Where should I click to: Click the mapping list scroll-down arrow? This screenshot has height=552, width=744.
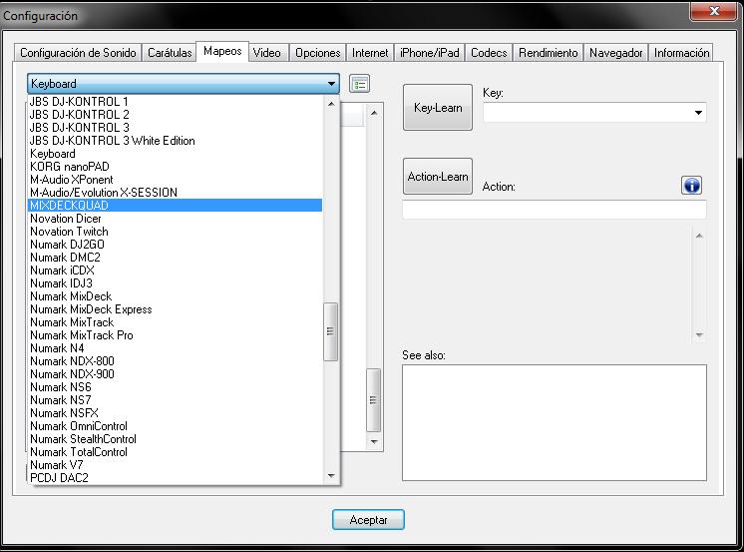pyautogui.click(x=374, y=442)
